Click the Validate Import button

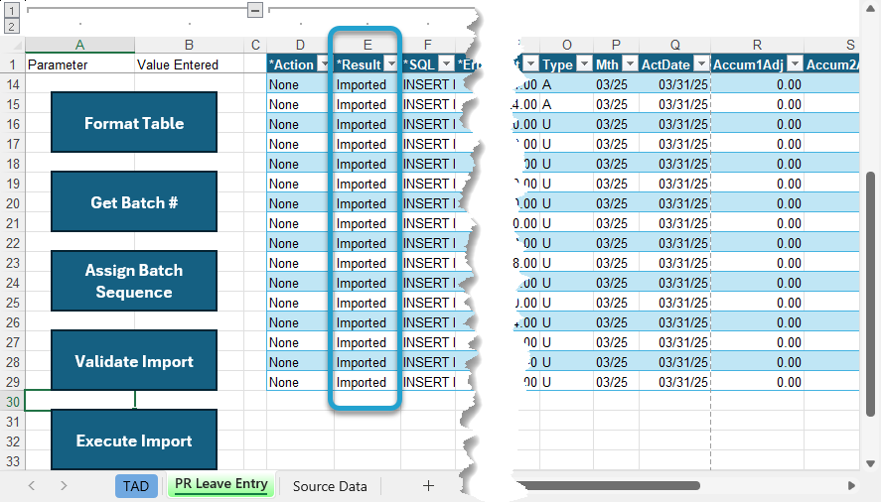click(134, 360)
